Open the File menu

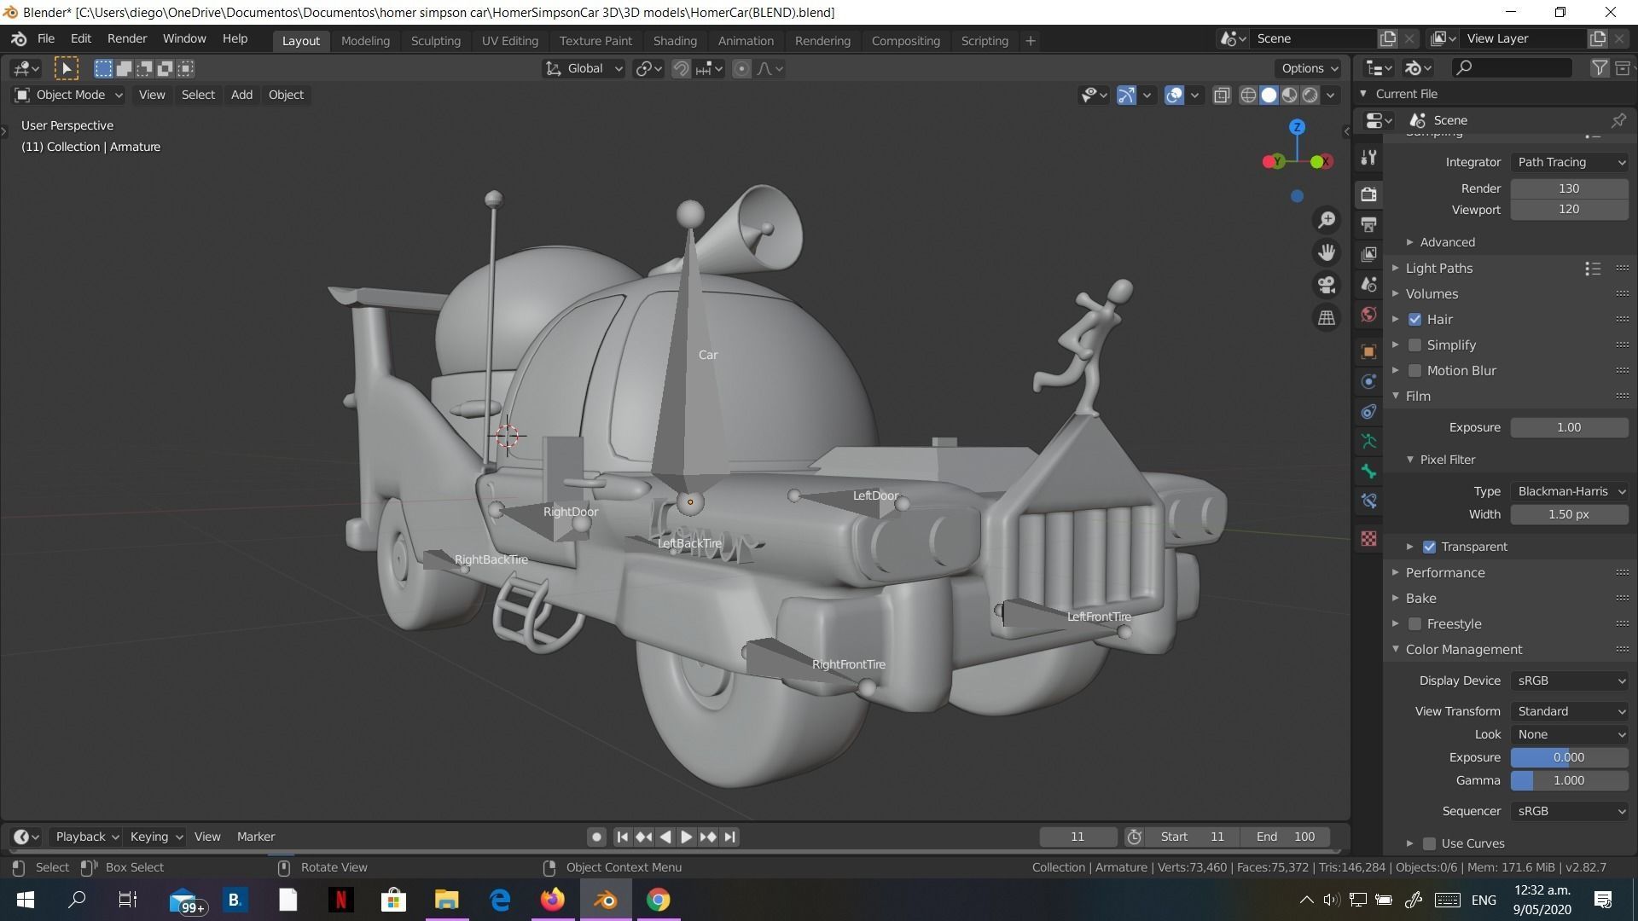(46, 39)
